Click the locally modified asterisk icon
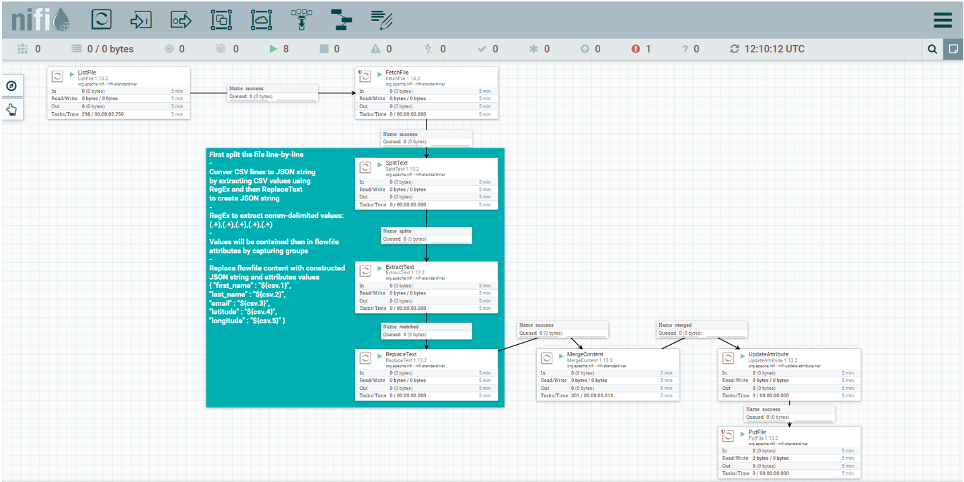 coord(533,49)
